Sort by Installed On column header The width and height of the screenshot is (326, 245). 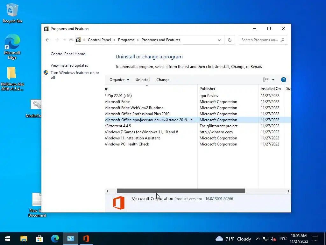click(x=271, y=89)
